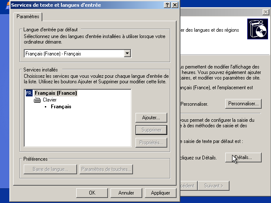Screen dimensions: 271x203
Task: Open the default input language dropdown arrow
Action: (x=127, y=54)
